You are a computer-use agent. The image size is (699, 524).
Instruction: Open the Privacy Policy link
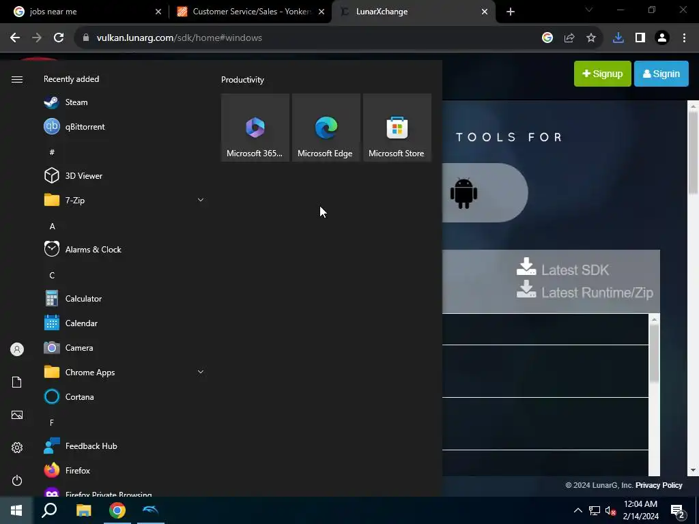(659, 485)
